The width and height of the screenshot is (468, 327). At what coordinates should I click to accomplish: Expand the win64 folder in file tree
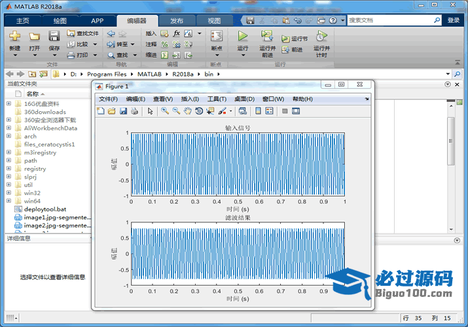(x=9, y=201)
